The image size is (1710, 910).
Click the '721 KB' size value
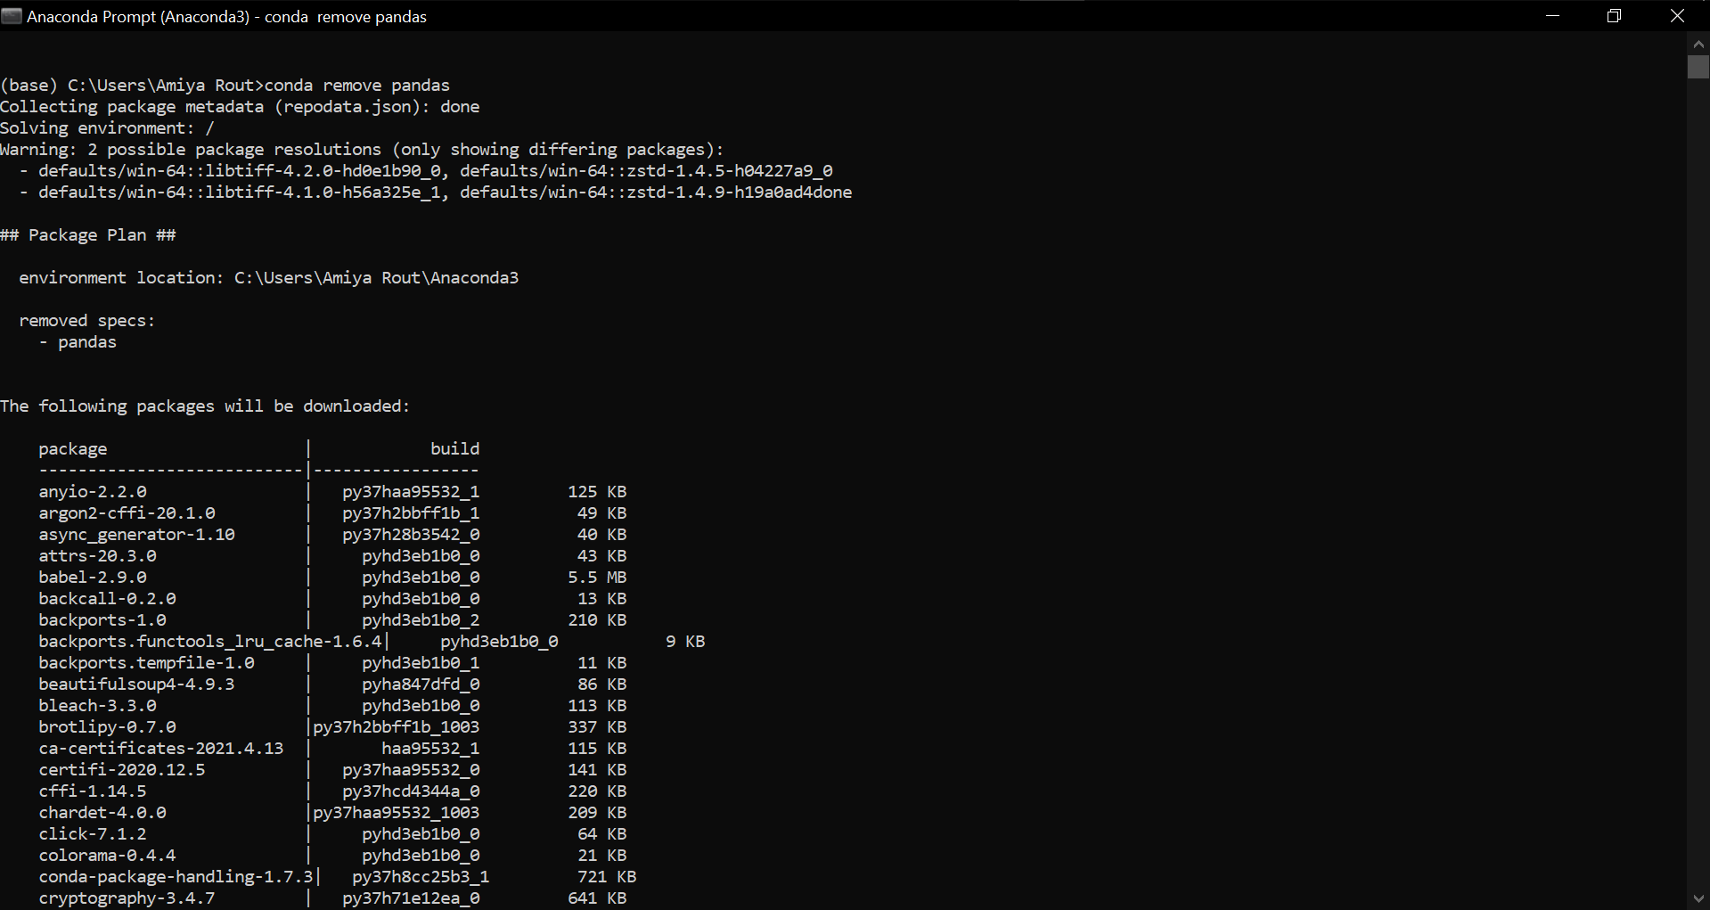(607, 877)
